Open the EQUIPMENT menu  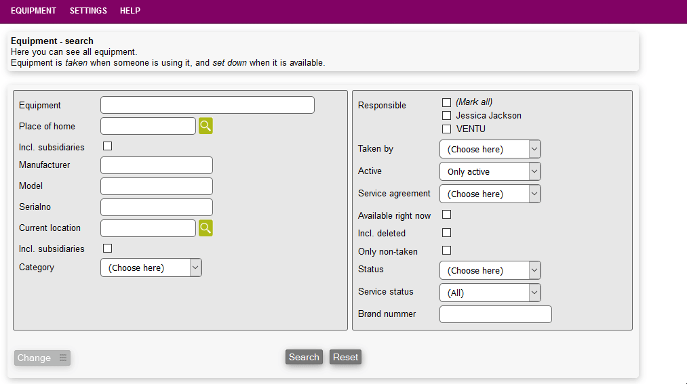tap(33, 11)
